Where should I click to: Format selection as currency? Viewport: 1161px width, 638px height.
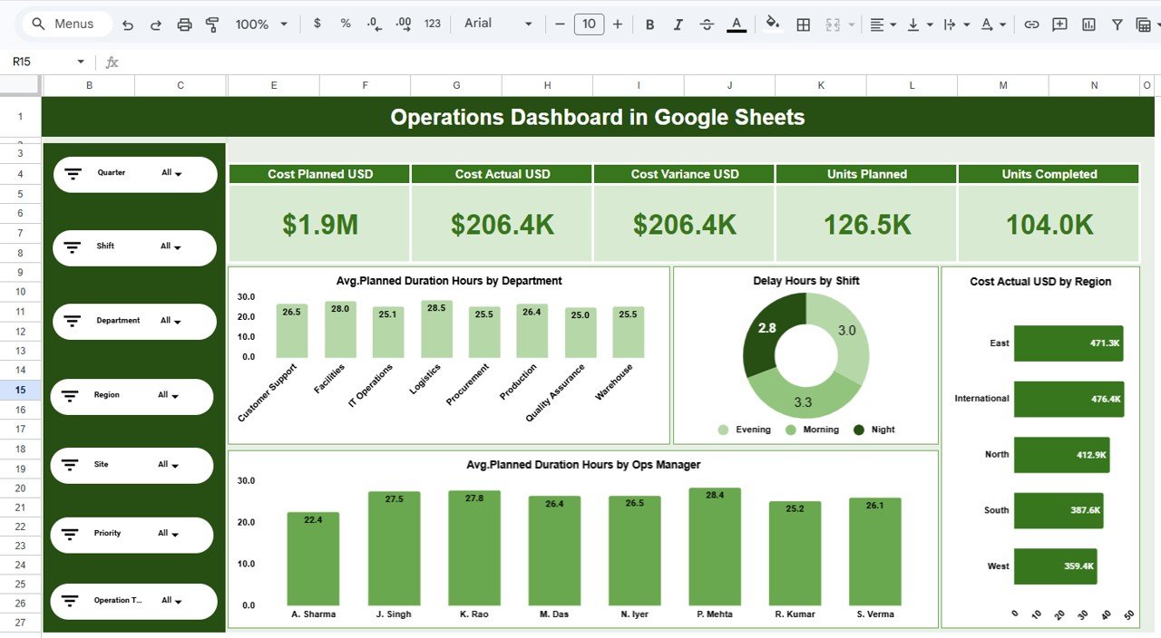tap(317, 24)
